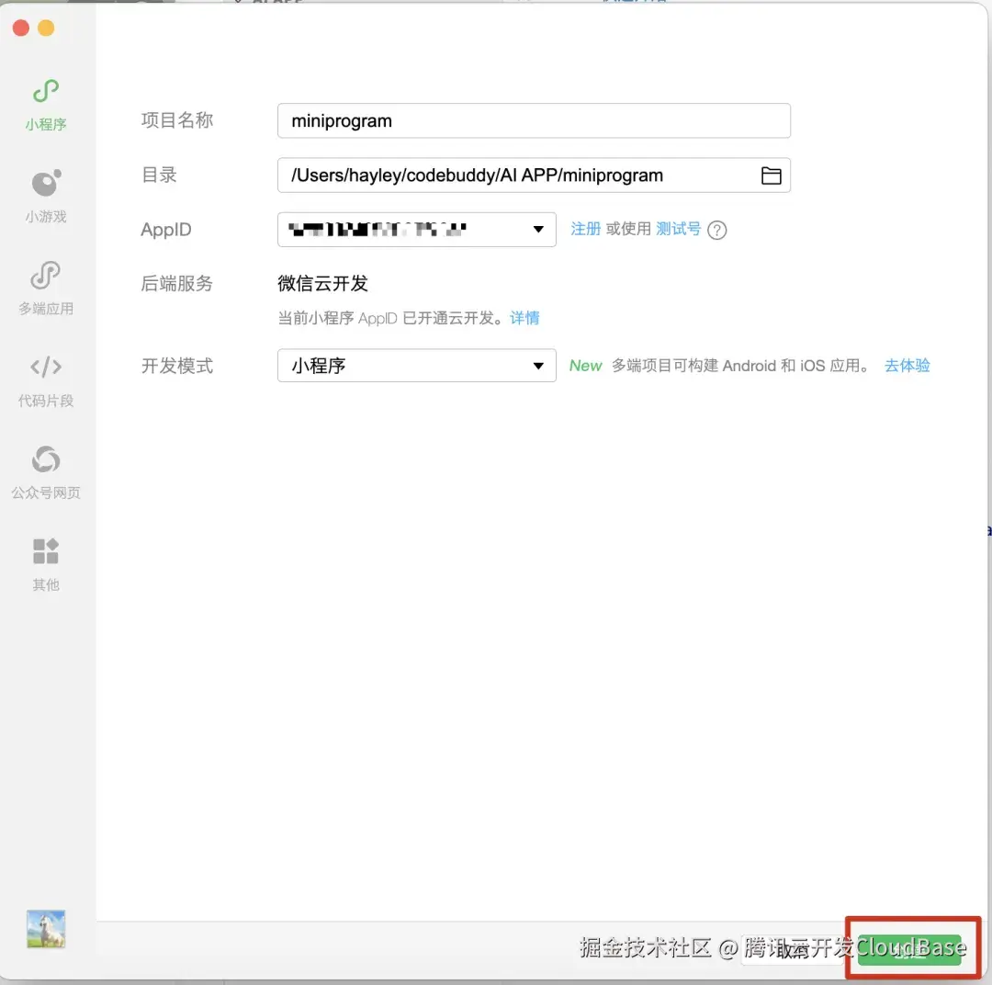992x985 pixels.
Task: Edit the 项目名称 input field
Action: [x=533, y=120]
